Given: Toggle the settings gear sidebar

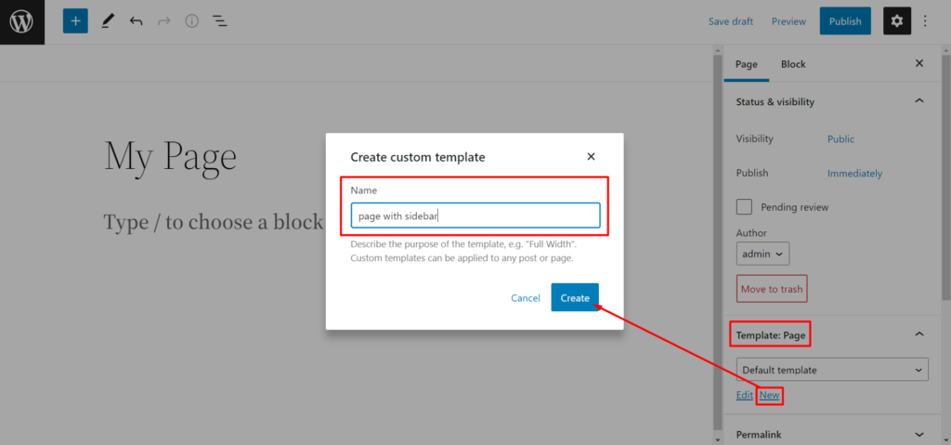Looking at the screenshot, I should click(897, 21).
